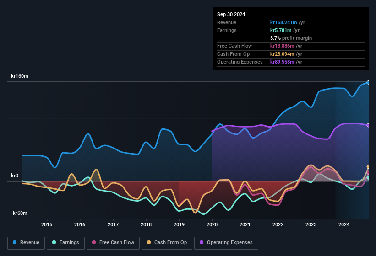Select the Revenue endpoint marker on chart
Viewport: 376px width, 256px height.
pos(368,83)
